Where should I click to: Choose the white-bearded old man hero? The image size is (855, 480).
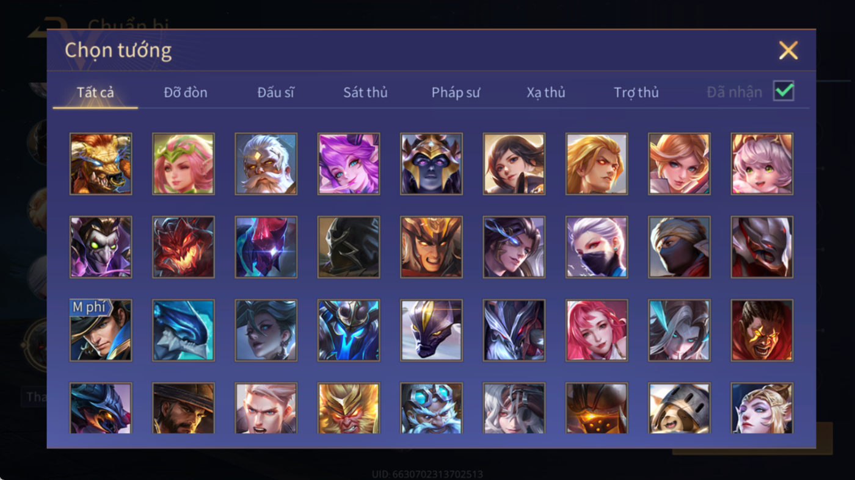[266, 164]
